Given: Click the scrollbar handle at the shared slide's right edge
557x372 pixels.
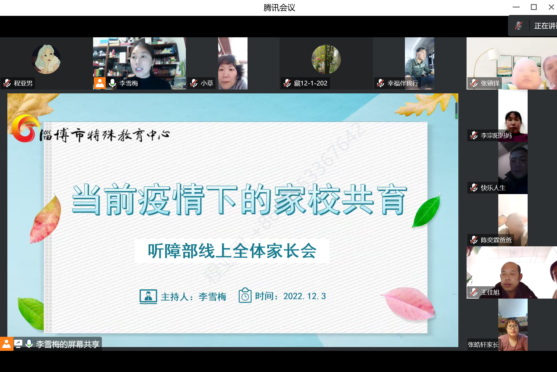Looking at the screenshot, I should click(x=456, y=111).
